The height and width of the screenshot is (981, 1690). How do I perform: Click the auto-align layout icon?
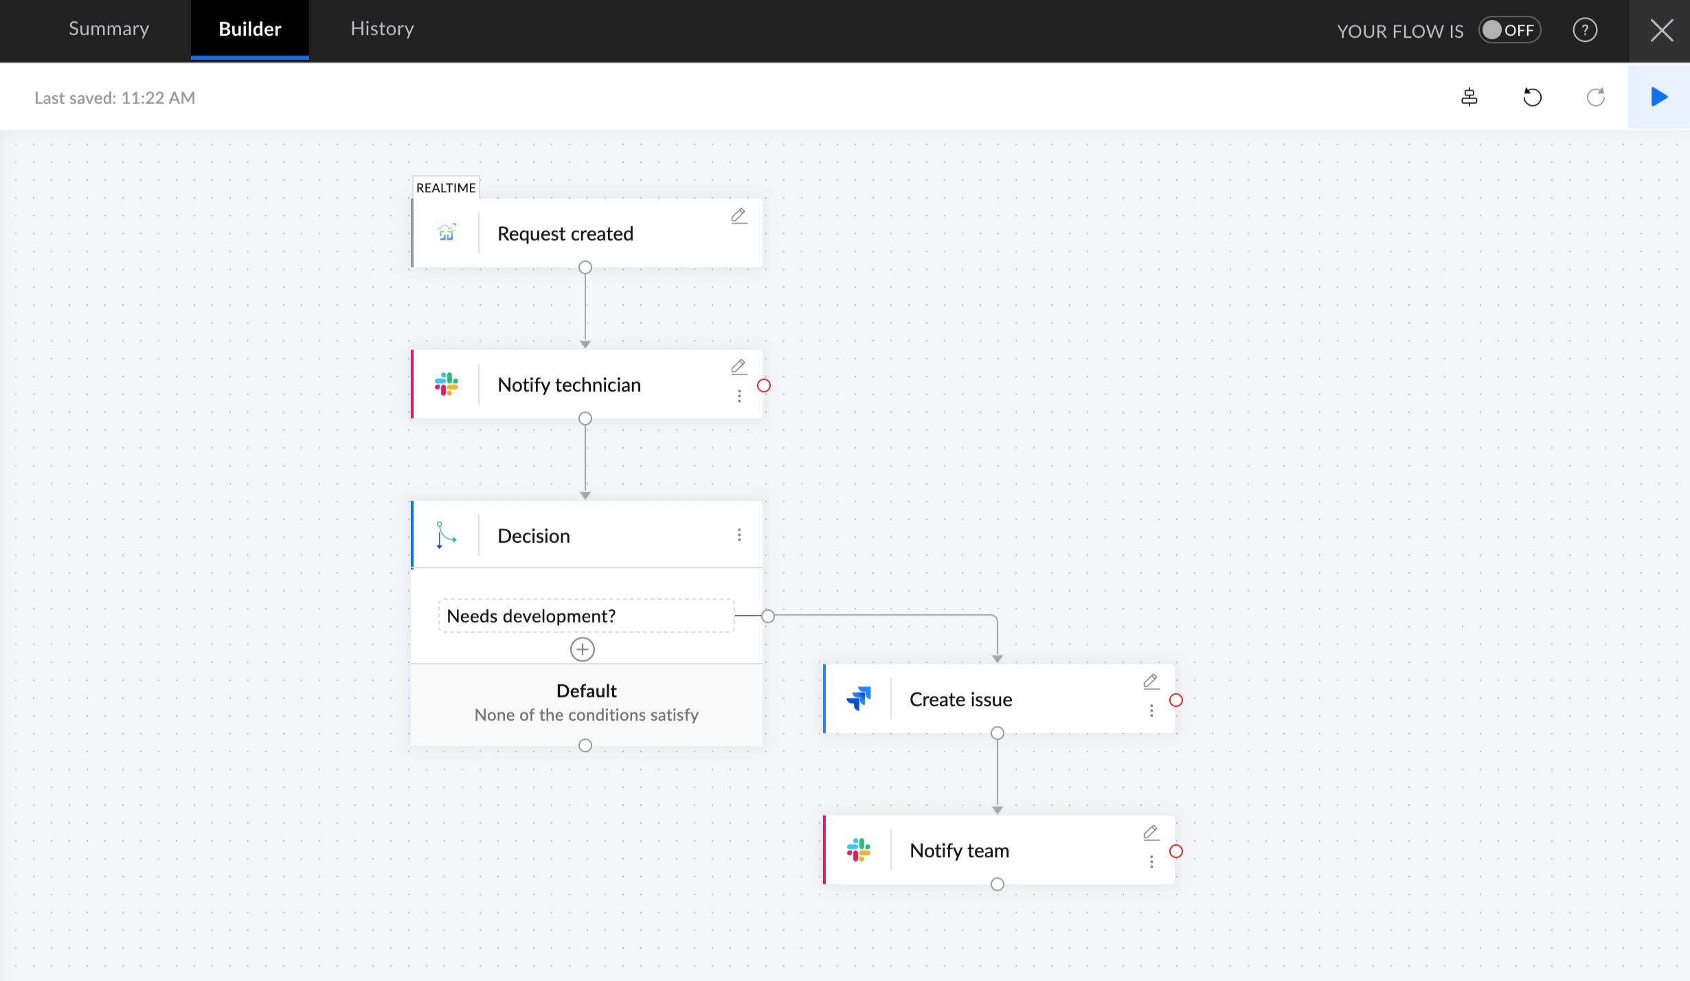point(1469,98)
